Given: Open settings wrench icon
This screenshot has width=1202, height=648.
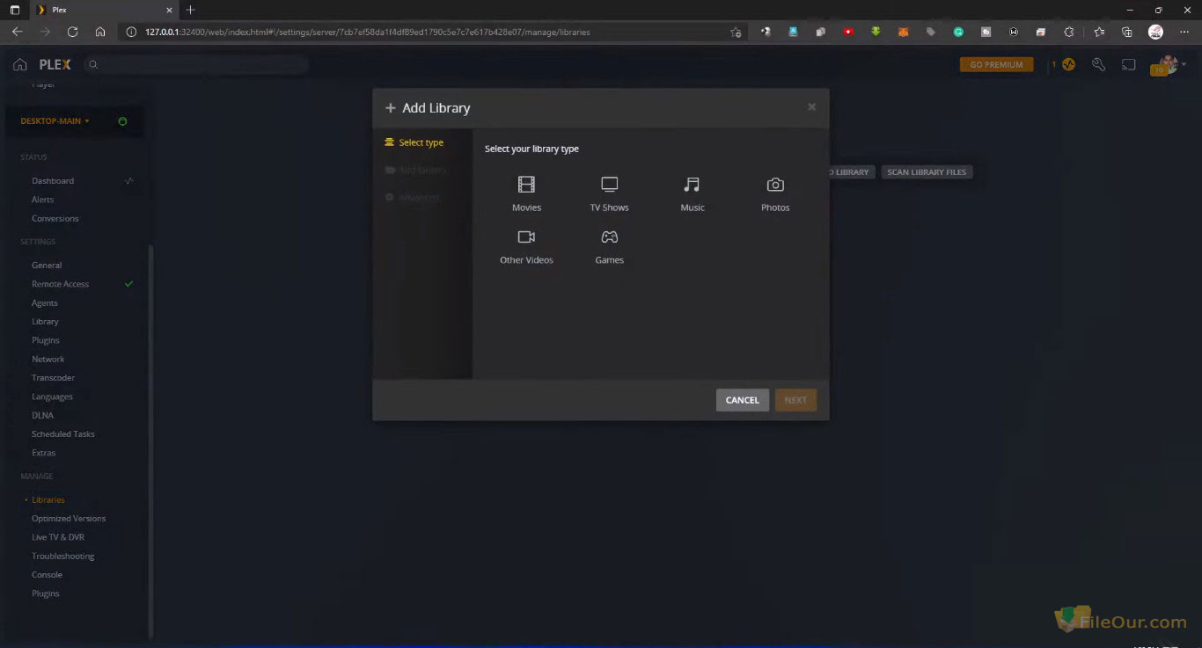Looking at the screenshot, I should (1098, 64).
